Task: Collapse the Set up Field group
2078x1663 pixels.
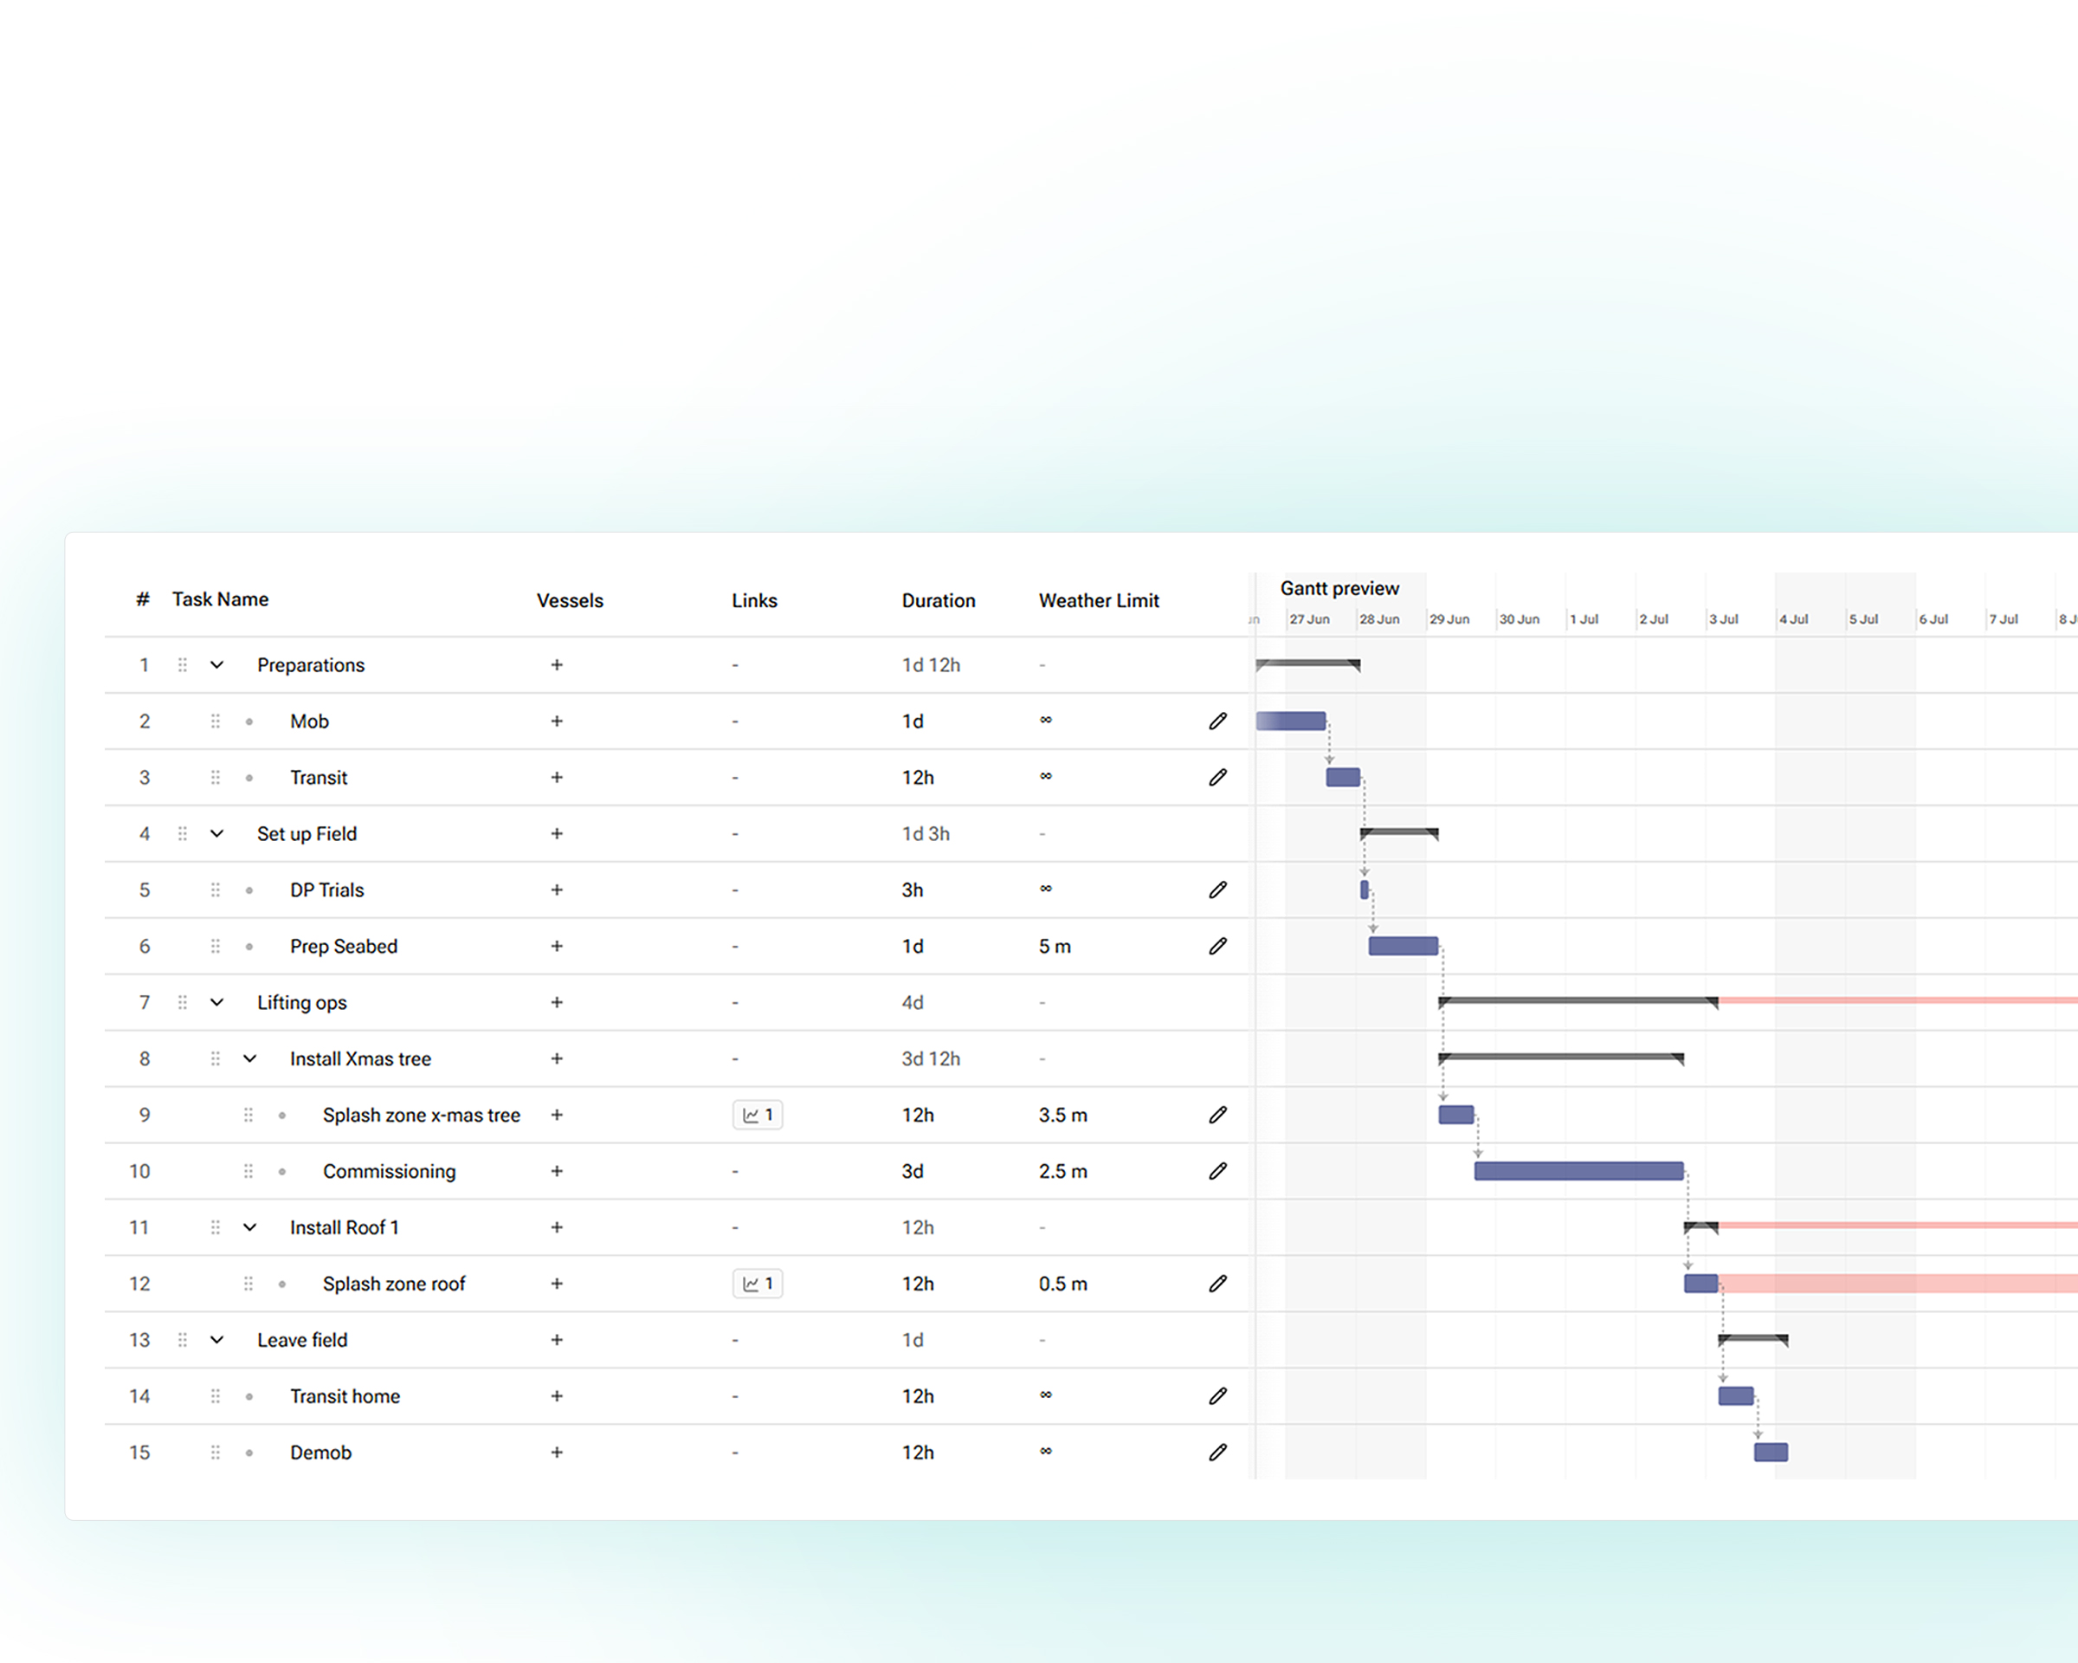Action: coord(216,834)
